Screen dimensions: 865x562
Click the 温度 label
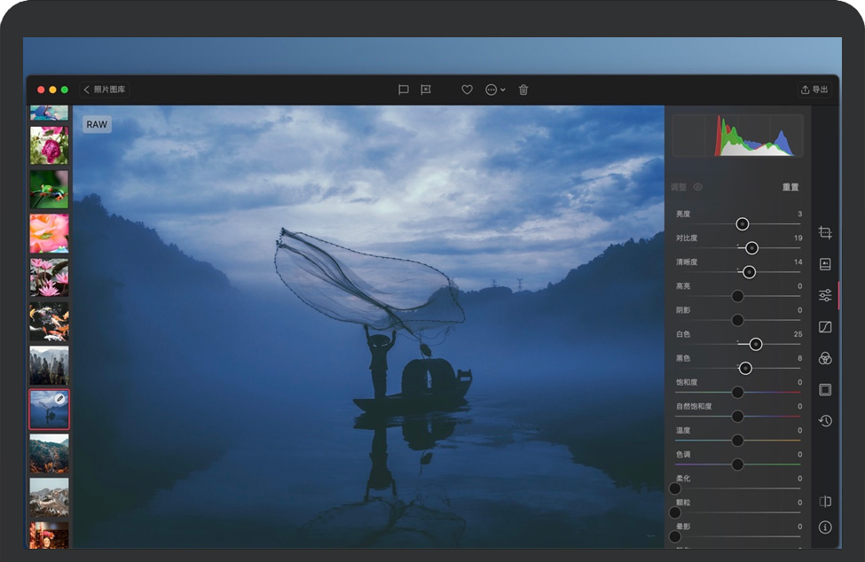point(683,430)
